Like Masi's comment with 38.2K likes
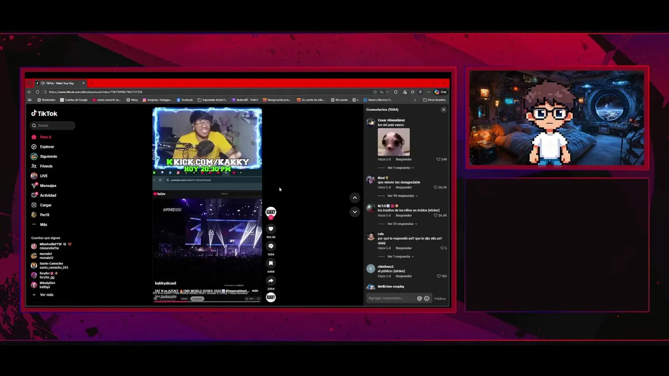This screenshot has width=669, height=376. pos(435,187)
